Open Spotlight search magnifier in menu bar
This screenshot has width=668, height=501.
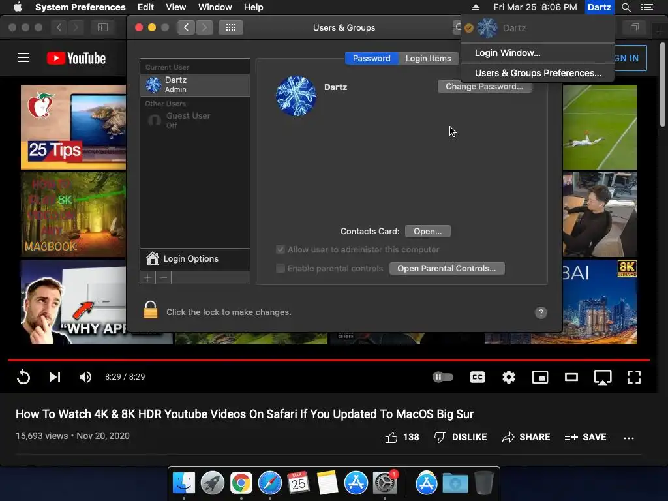pyautogui.click(x=626, y=7)
